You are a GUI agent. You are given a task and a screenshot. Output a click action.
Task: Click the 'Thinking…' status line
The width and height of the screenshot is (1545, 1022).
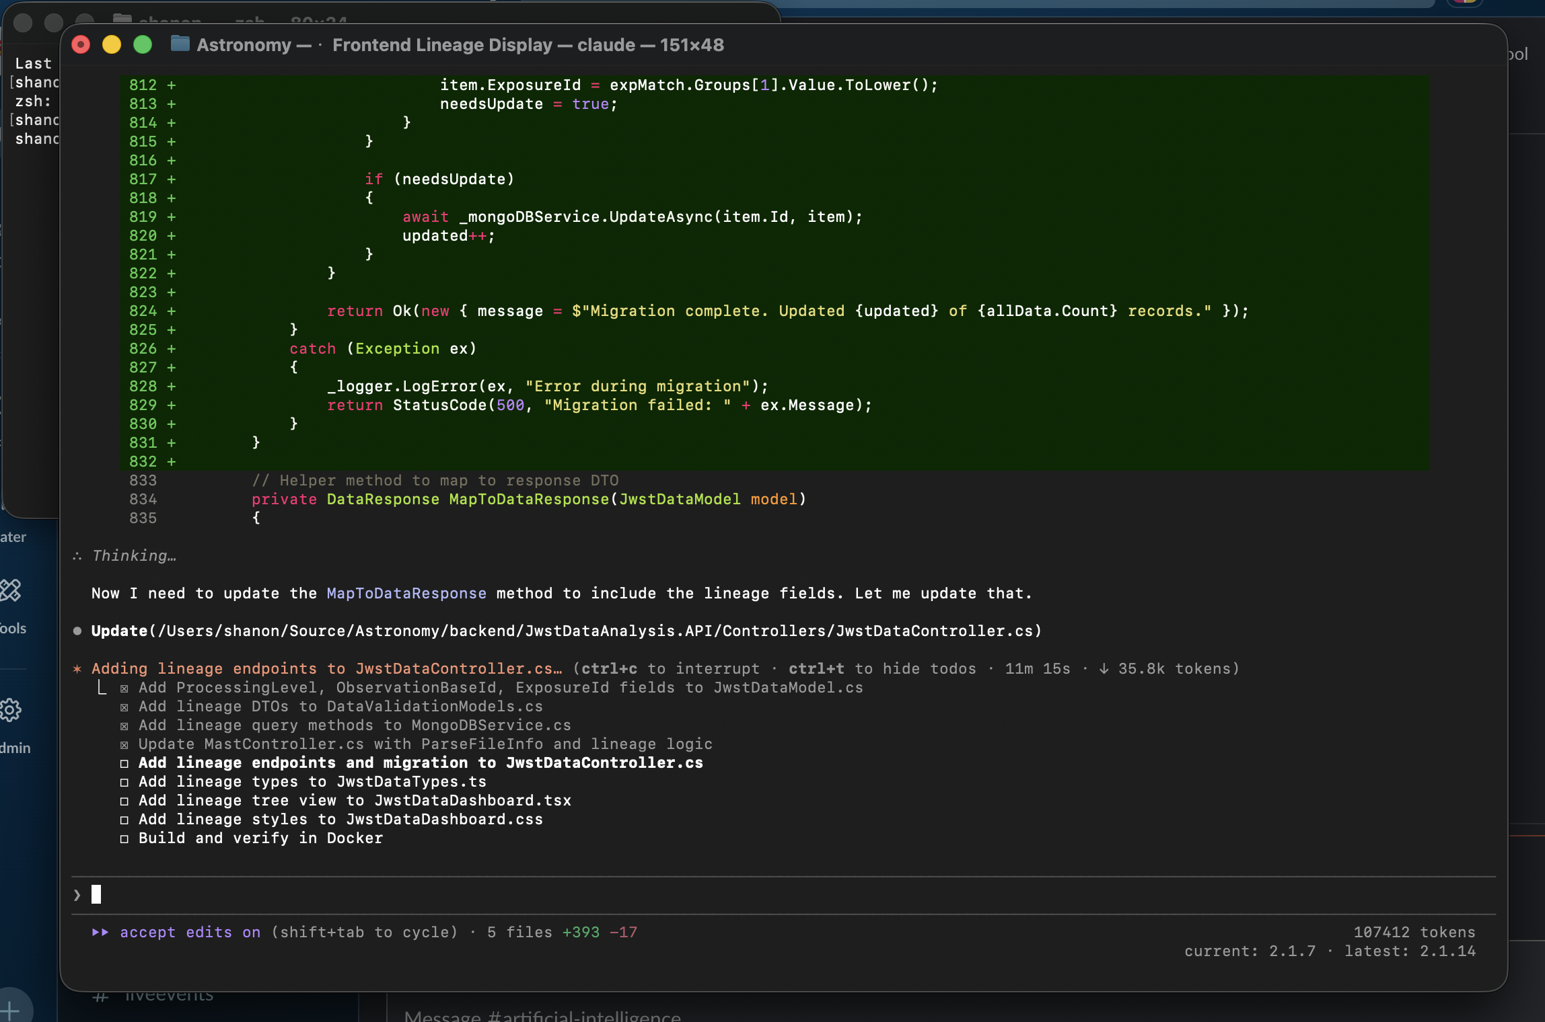(x=134, y=555)
